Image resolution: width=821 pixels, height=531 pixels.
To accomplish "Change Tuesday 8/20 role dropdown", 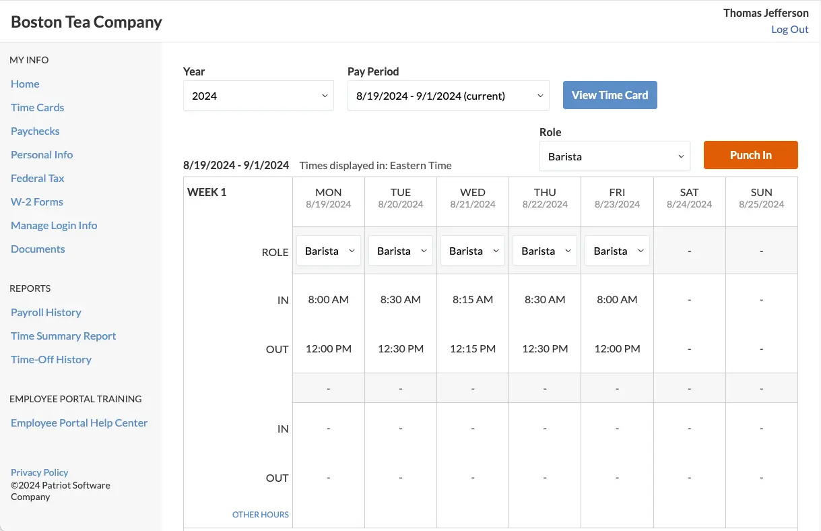I will coord(401,251).
